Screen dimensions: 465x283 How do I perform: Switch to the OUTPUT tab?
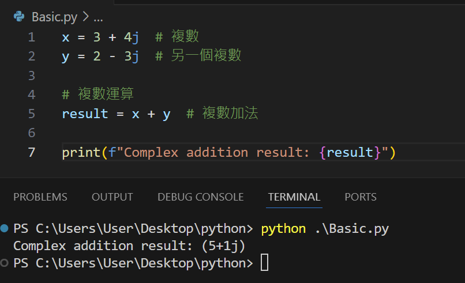[112, 197]
